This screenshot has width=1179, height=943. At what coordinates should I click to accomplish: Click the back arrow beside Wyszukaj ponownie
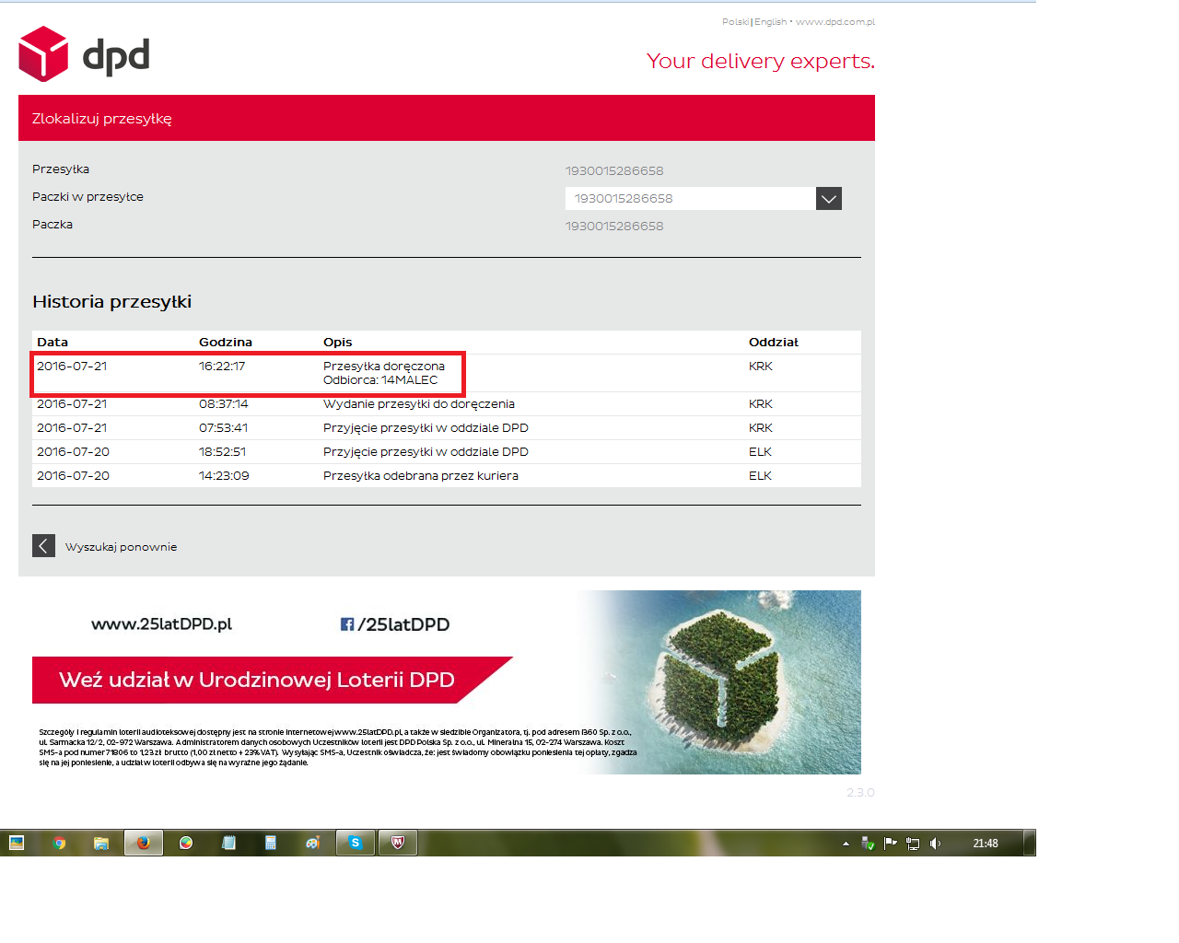(43, 546)
